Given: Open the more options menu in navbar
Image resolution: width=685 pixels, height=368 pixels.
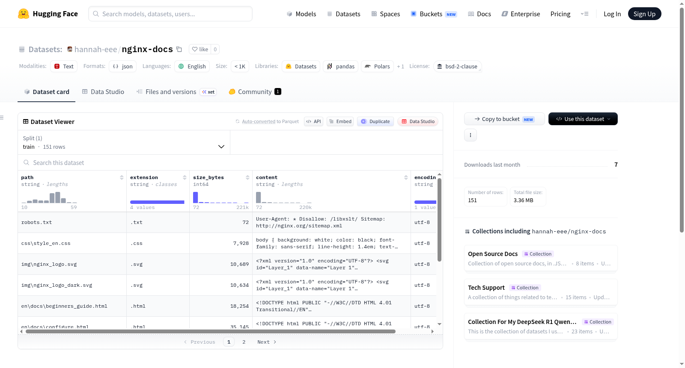Looking at the screenshot, I should tap(584, 14).
